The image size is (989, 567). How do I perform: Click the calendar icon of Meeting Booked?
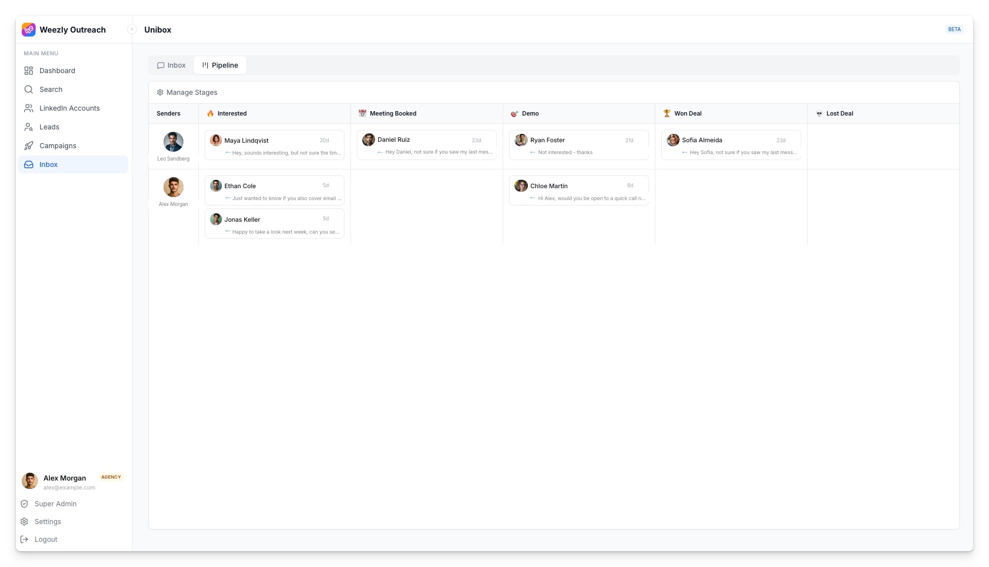pyautogui.click(x=362, y=114)
